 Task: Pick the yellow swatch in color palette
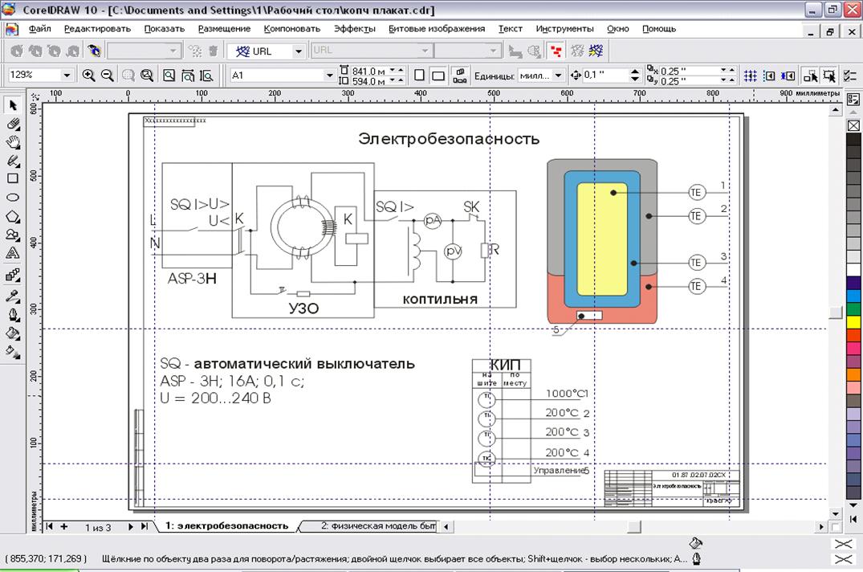(853, 321)
